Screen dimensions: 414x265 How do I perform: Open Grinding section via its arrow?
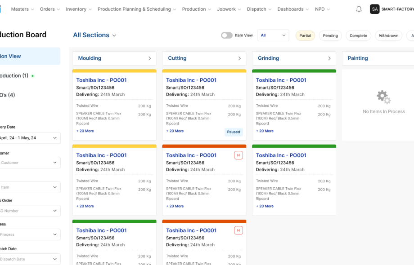(329, 58)
